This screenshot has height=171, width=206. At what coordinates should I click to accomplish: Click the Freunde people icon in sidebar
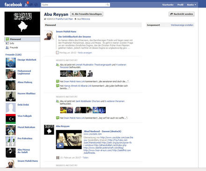pyautogui.click(x=7, y=48)
